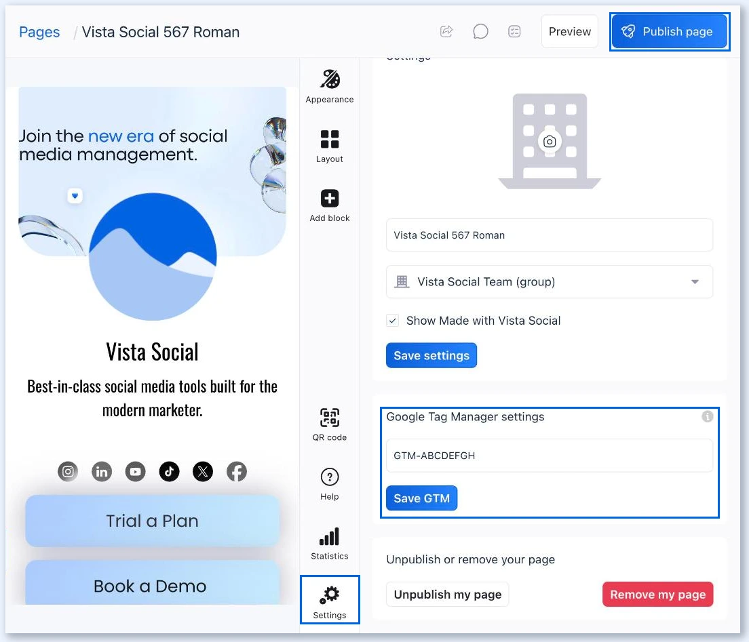Open the Facebook icon in the preview

[237, 472]
